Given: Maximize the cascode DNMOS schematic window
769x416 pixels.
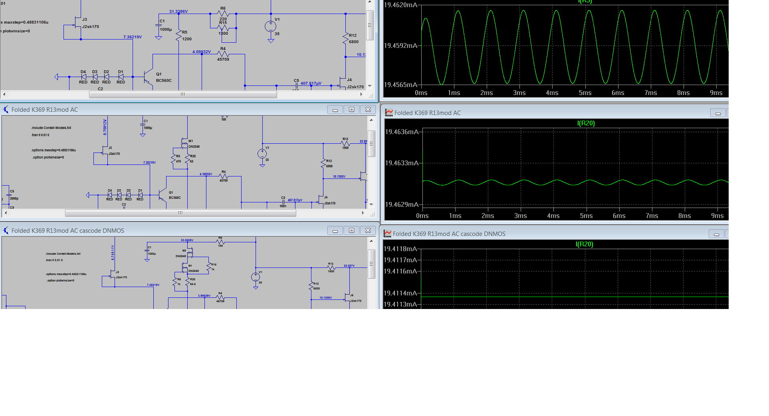Looking at the screenshot, I should [x=351, y=230].
